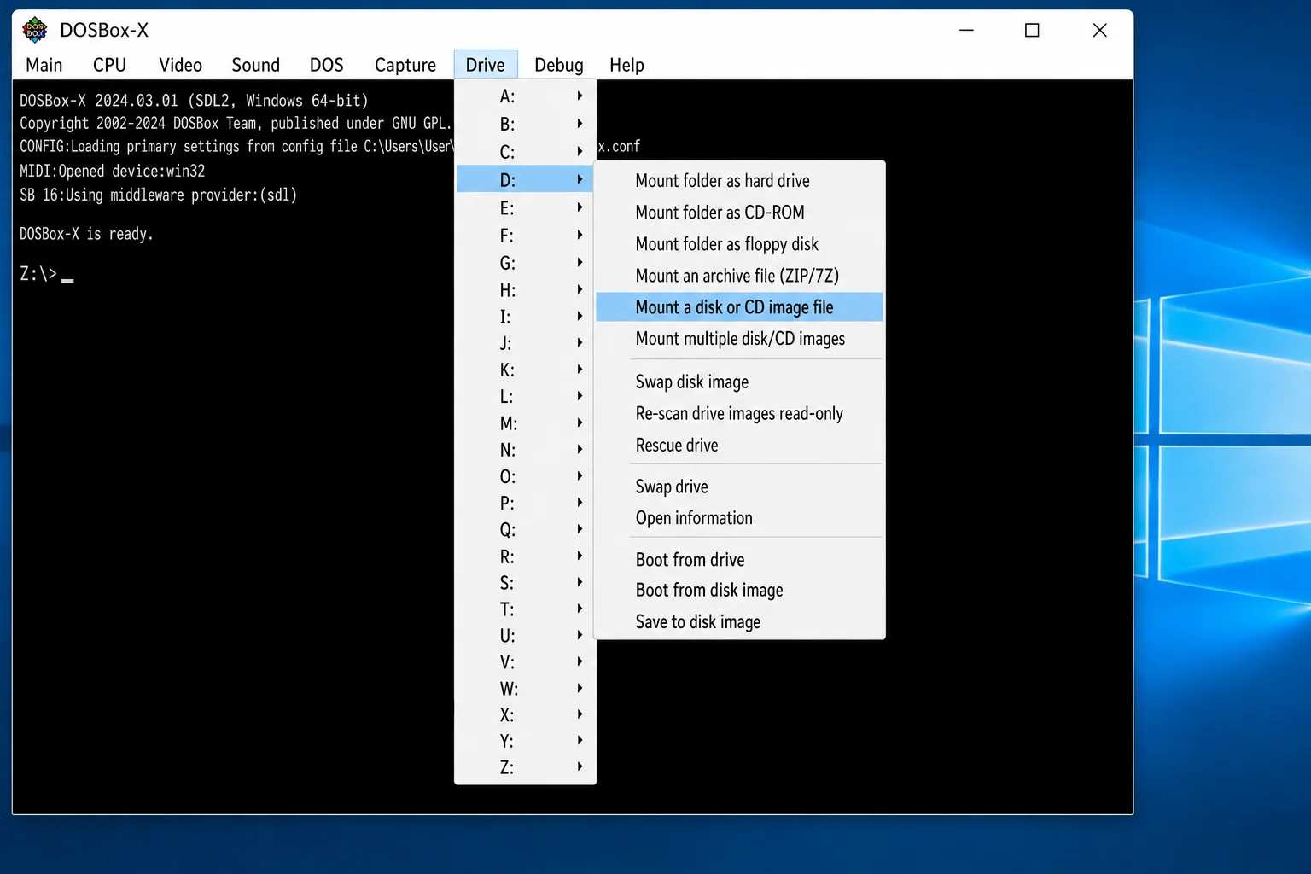The image size is (1311, 874).
Task: Expand the H: drive submenu
Action: 525,289
